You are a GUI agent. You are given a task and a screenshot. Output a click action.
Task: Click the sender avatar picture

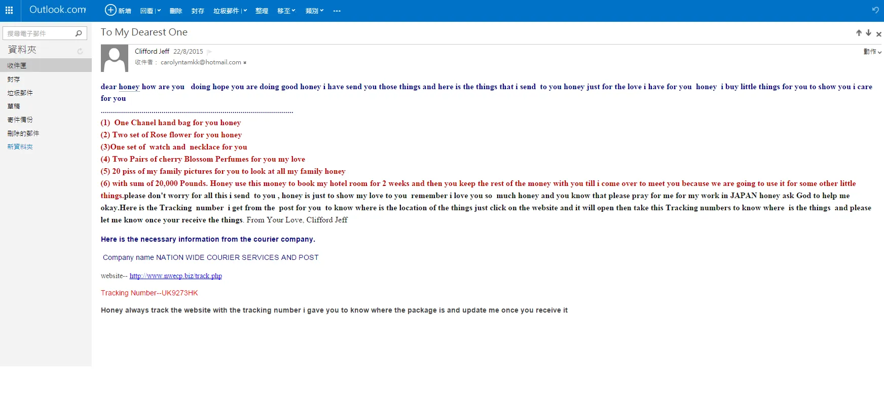click(115, 58)
